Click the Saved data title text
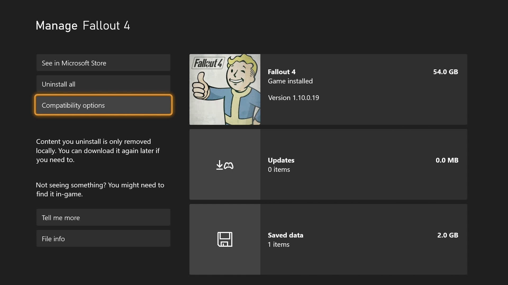Image resolution: width=508 pixels, height=285 pixels. 285,235
